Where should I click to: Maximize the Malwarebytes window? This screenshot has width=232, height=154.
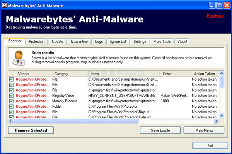tap(220, 5)
